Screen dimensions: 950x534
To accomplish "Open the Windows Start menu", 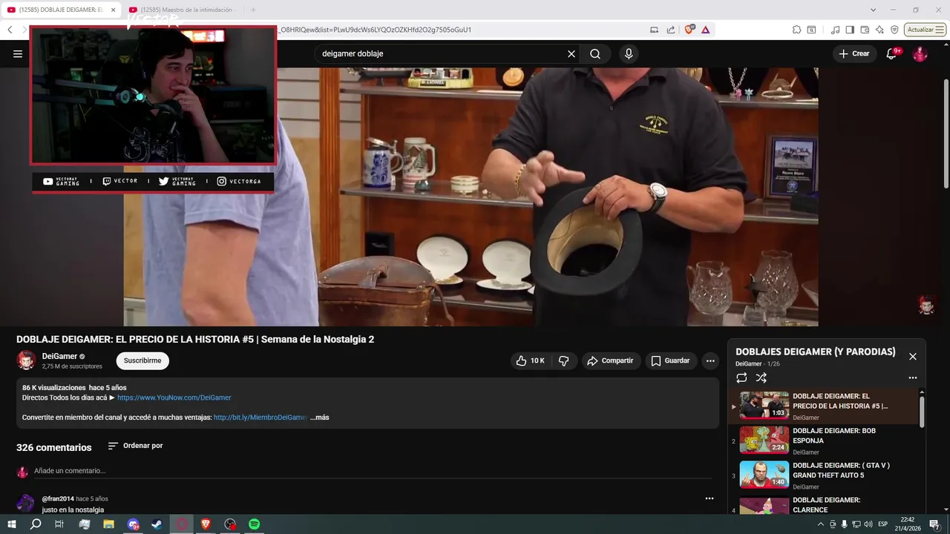I will [x=11, y=524].
